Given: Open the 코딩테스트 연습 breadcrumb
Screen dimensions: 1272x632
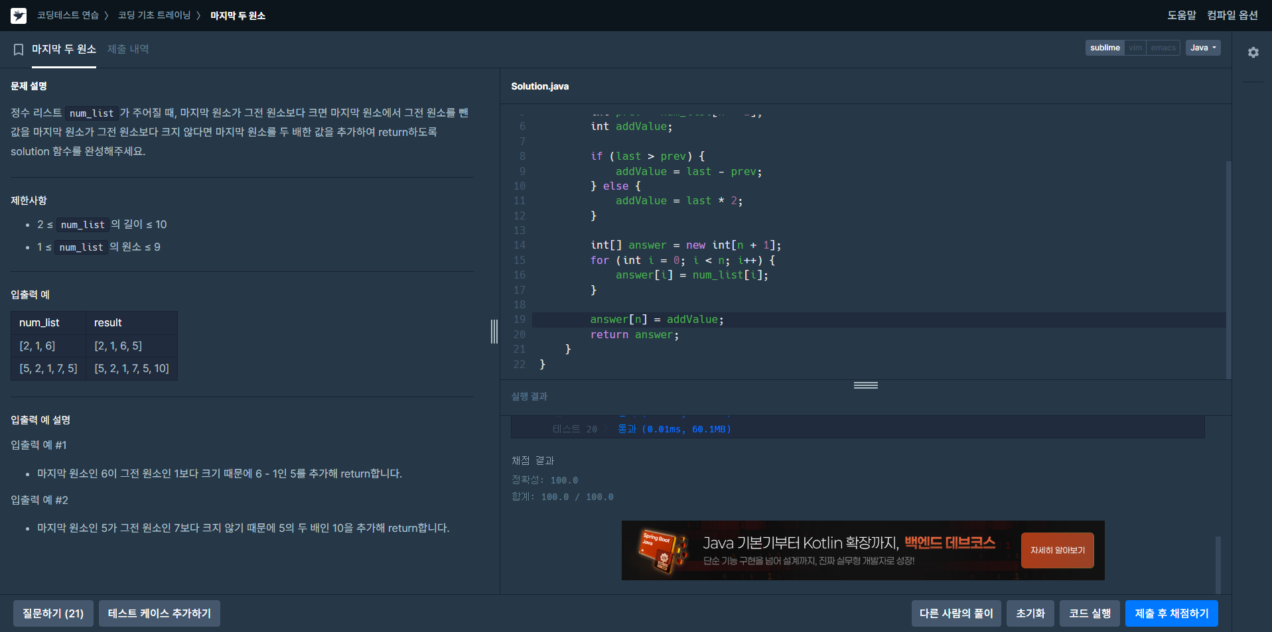Looking at the screenshot, I should click(x=68, y=15).
